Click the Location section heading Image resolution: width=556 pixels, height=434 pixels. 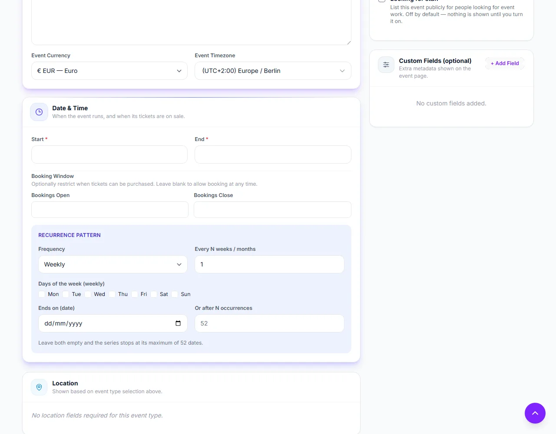click(65, 383)
